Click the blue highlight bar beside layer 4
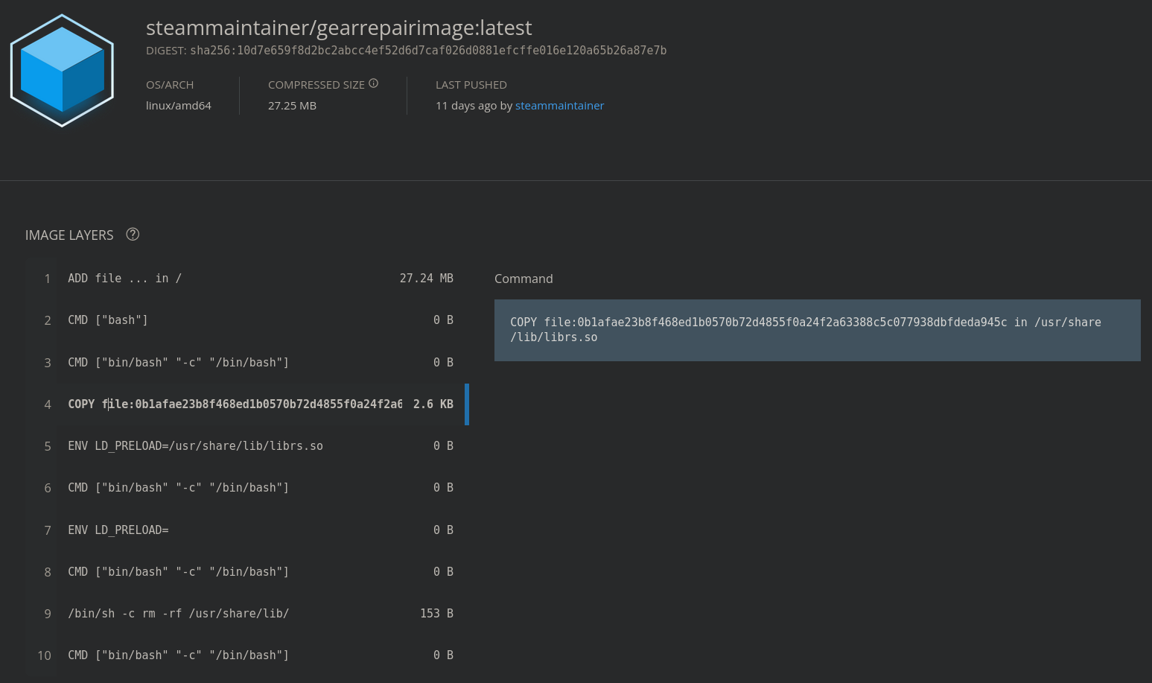Image resolution: width=1152 pixels, height=683 pixels. [467, 404]
